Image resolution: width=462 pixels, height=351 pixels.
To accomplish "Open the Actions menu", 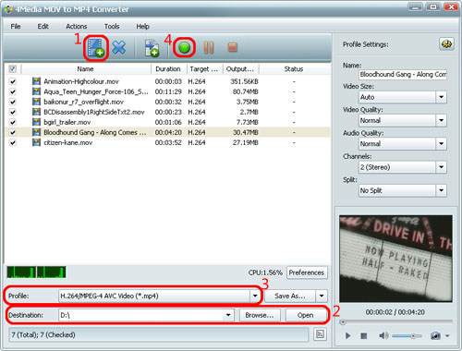I will [x=77, y=27].
